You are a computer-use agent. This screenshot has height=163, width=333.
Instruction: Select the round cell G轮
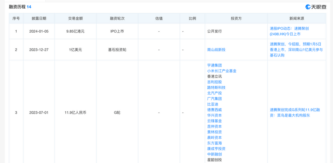click(117, 113)
